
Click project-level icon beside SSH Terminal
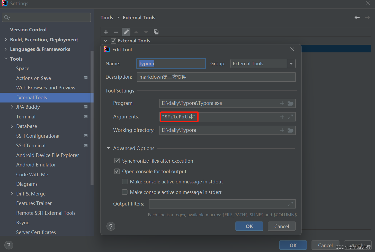click(86, 145)
